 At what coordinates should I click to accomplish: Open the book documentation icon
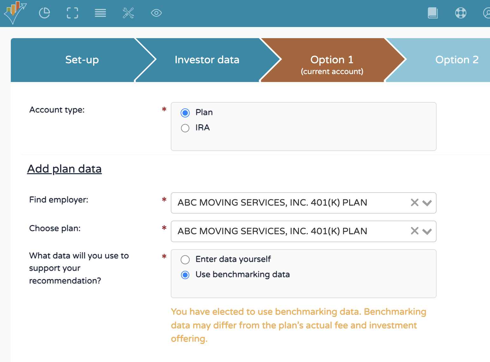click(433, 13)
